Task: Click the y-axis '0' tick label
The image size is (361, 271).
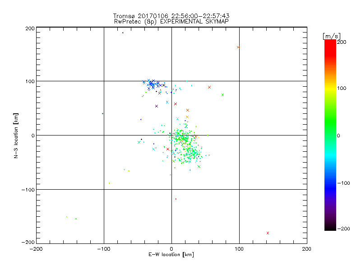Action: click(33, 135)
